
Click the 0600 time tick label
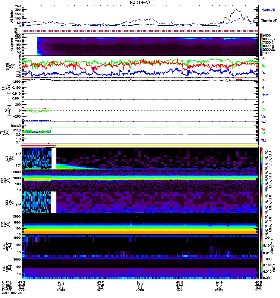[258, 290]
